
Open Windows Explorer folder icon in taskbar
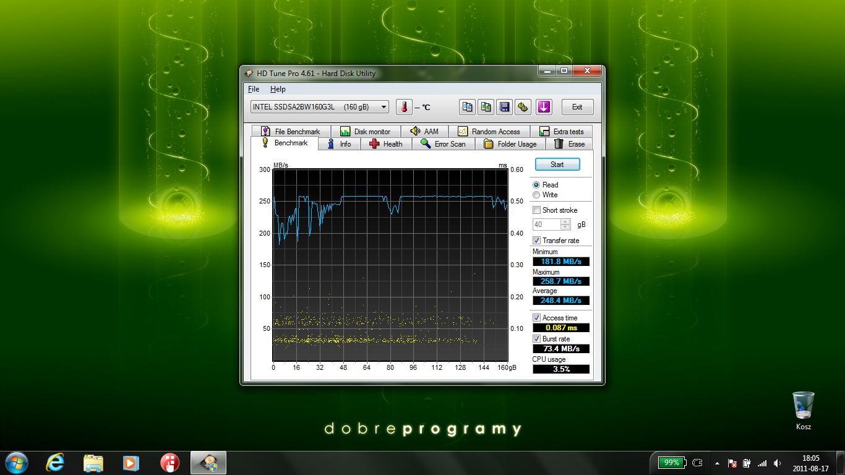[93, 463]
